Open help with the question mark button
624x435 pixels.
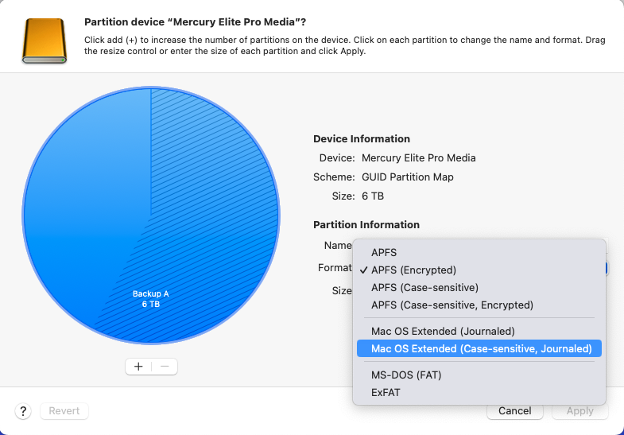(23, 411)
